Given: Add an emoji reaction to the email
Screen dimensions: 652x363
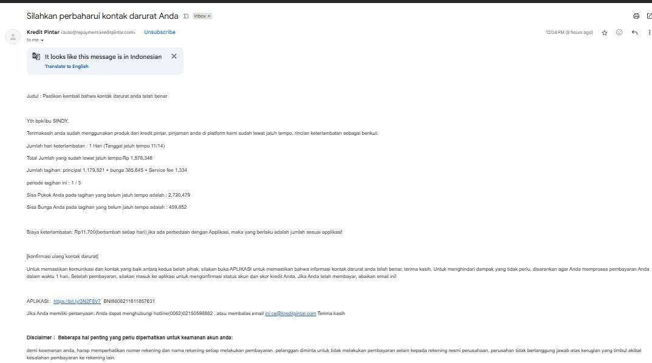Looking at the screenshot, I should pos(619,33).
